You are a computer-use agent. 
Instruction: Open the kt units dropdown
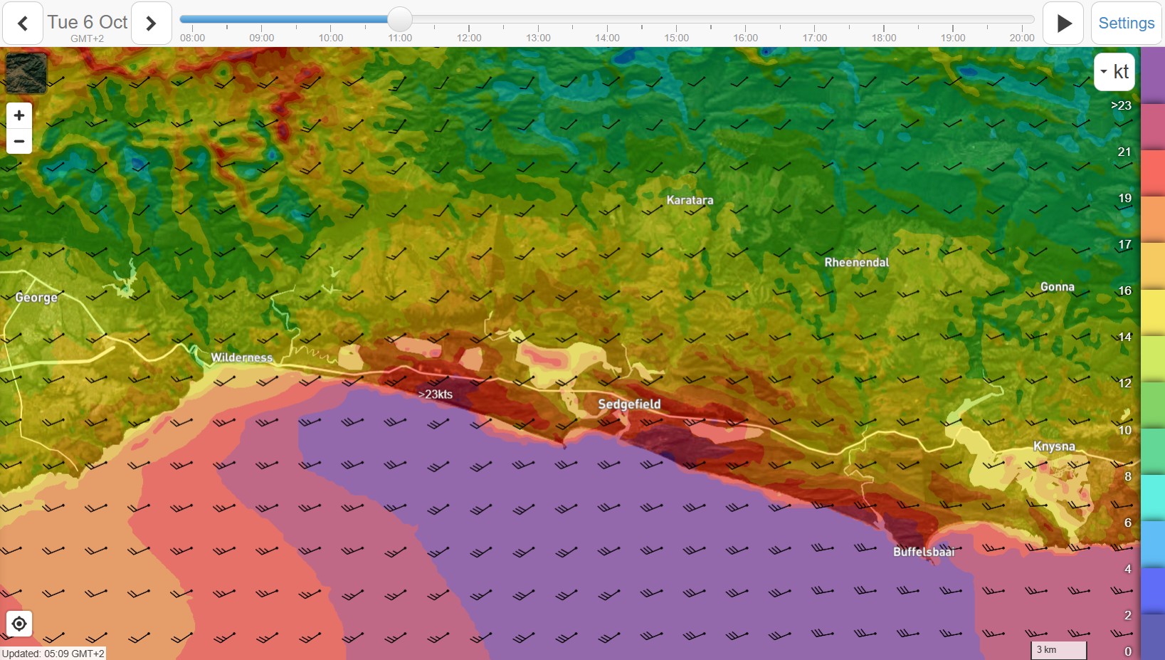(x=1114, y=71)
